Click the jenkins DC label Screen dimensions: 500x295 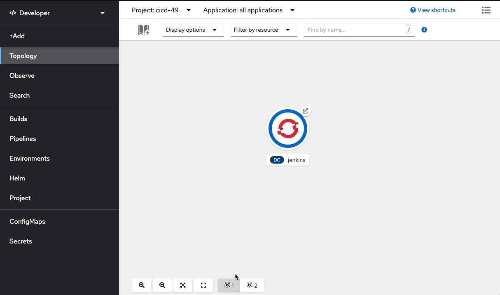pyautogui.click(x=287, y=160)
